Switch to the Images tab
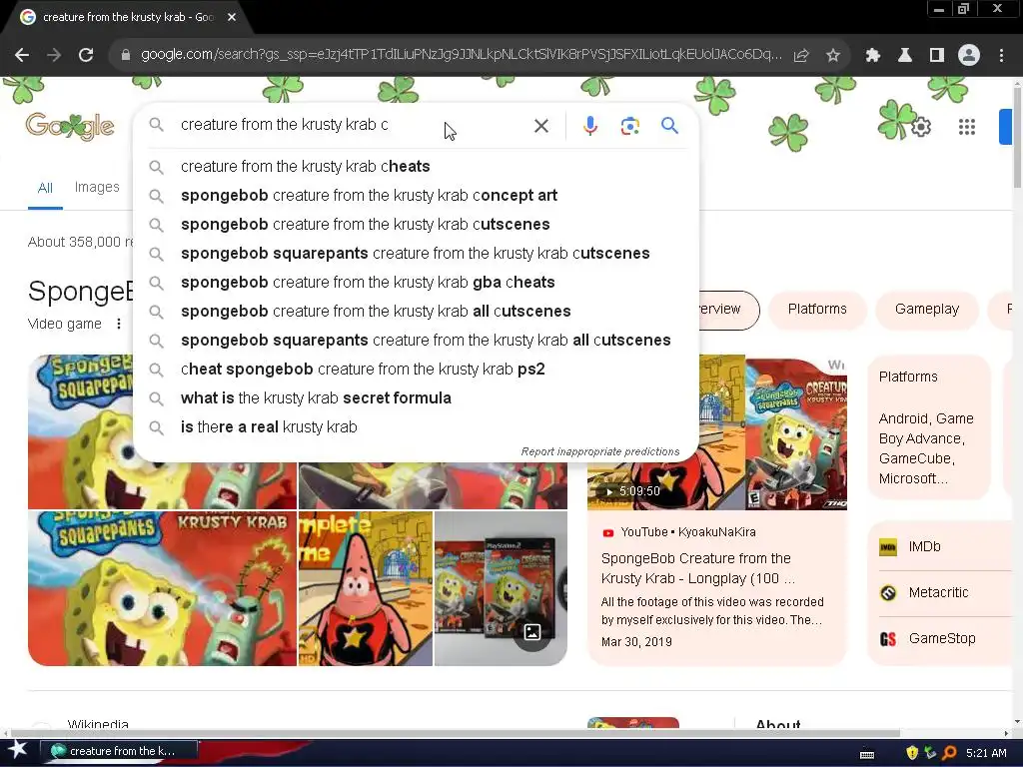 [97, 187]
